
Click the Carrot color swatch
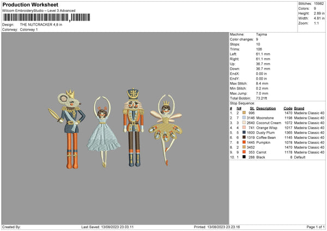coord(244,152)
